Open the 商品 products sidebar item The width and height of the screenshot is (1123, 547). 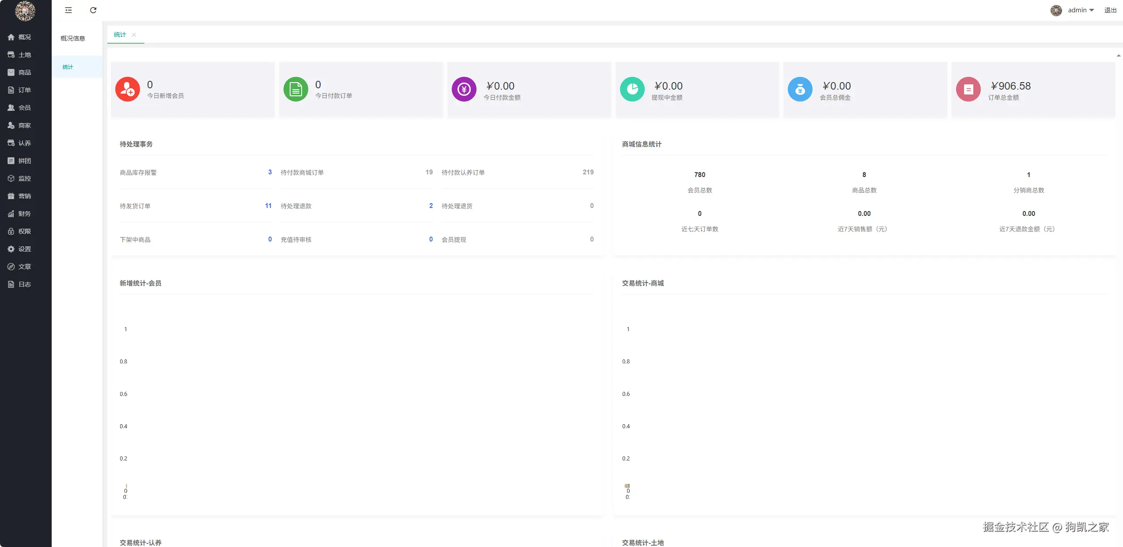(x=24, y=72)
